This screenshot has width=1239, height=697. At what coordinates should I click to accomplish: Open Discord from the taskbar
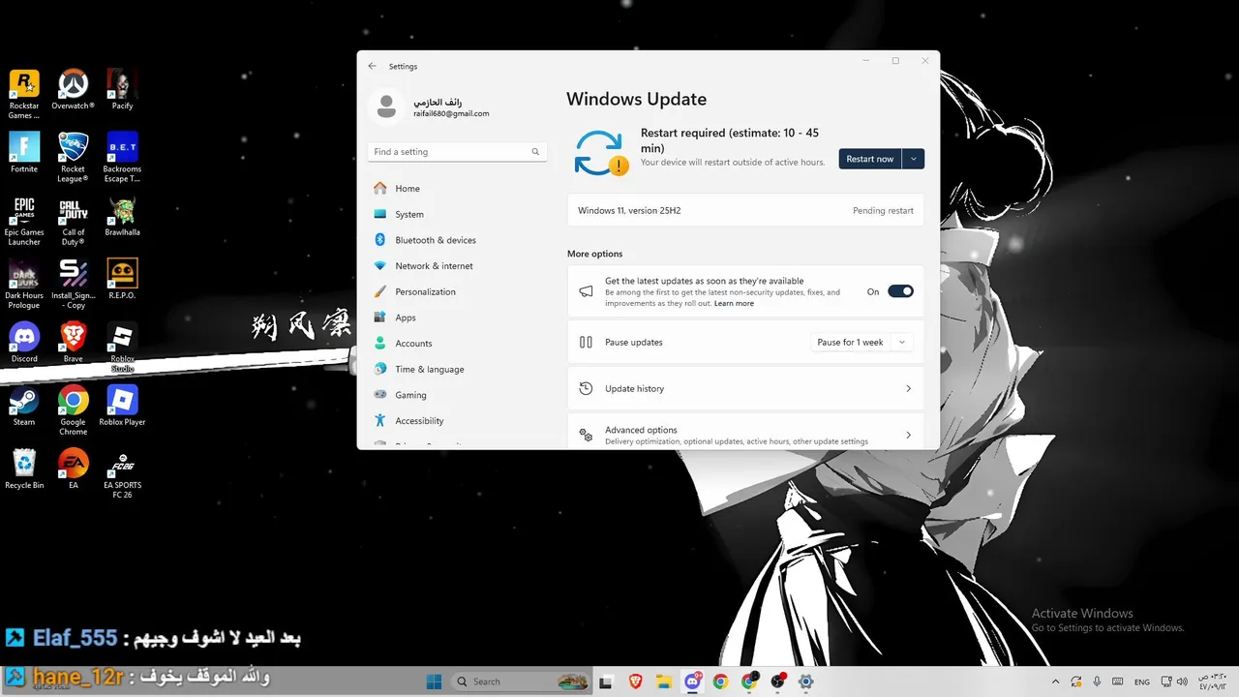click(x=693, y=682)
